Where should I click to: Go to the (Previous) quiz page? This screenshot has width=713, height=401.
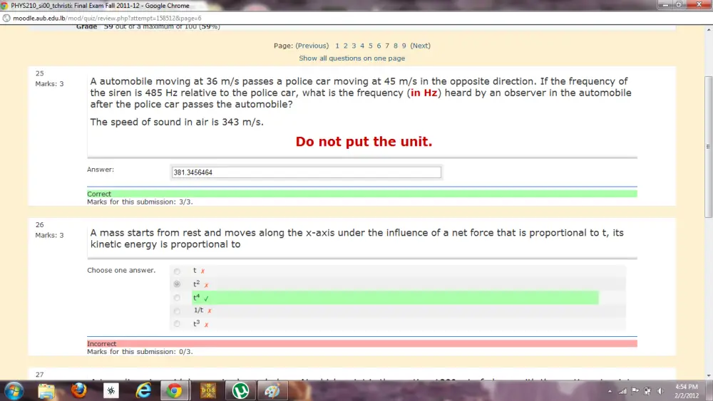pyautogui.click(x=312, y=46)
